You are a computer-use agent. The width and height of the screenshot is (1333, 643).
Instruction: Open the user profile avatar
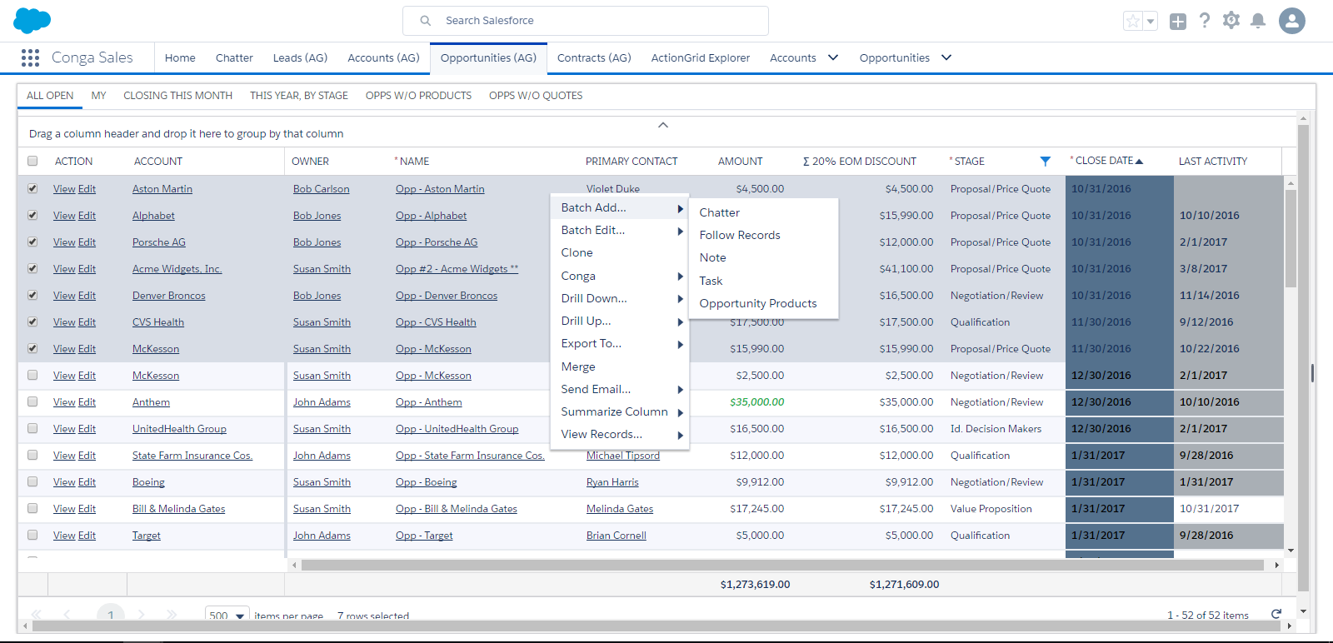tap(1291, 21)
